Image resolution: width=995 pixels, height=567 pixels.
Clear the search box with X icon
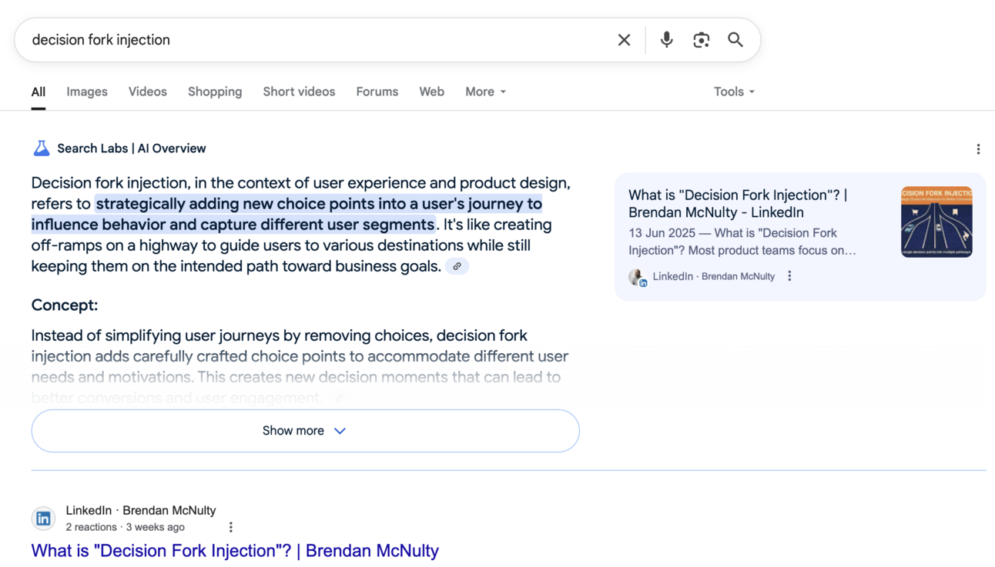(x=624, y=40)
